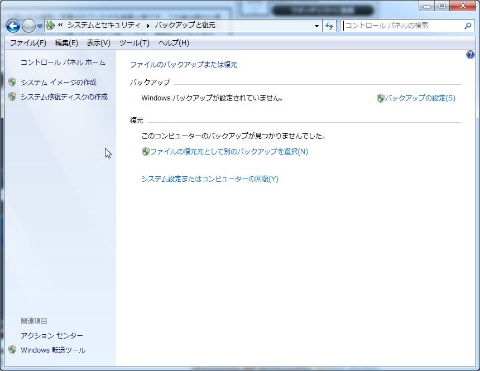Close the Control Panel window
This screenshot has width=480, height=371.
(463, 6)
